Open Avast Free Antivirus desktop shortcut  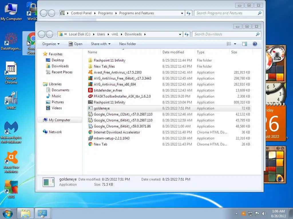pyautogui.click(x=11, y=162)
